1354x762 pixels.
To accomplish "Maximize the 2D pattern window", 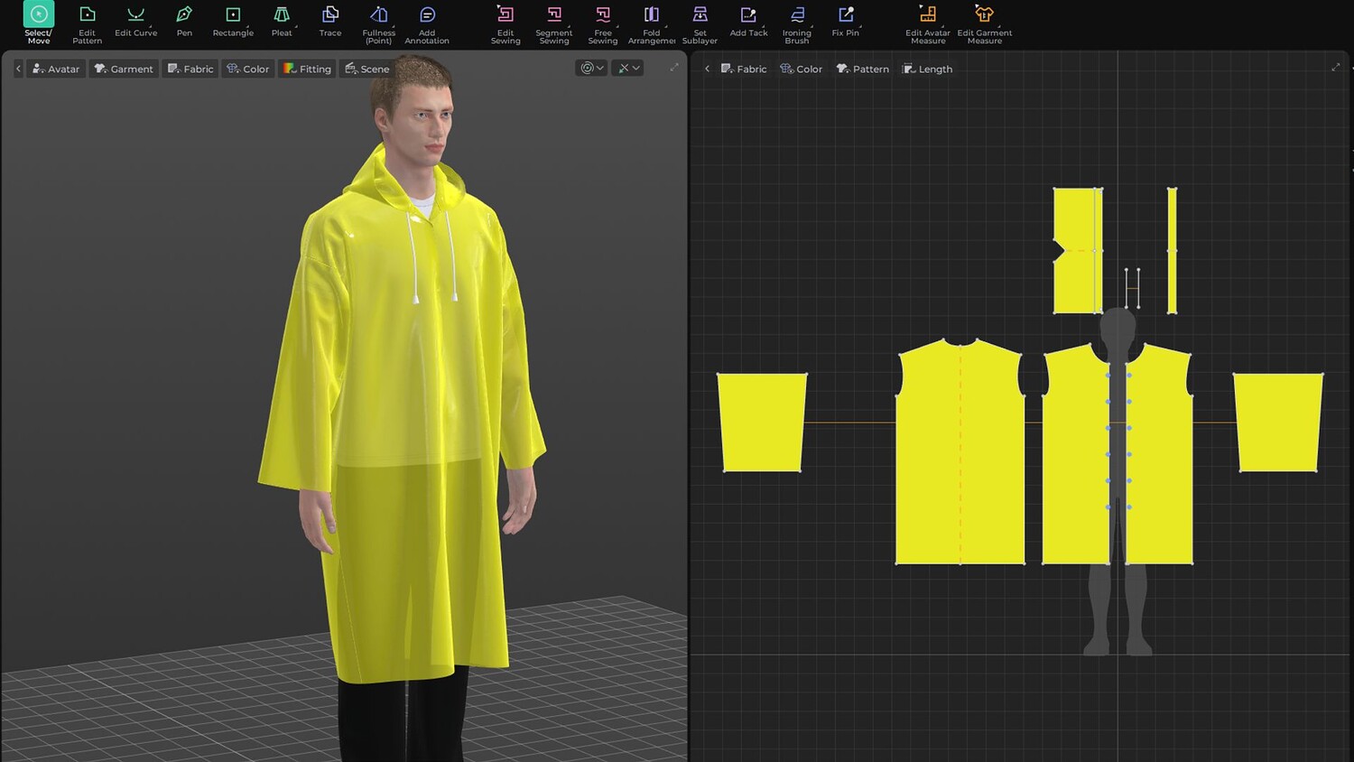I will click(1336, 68).
